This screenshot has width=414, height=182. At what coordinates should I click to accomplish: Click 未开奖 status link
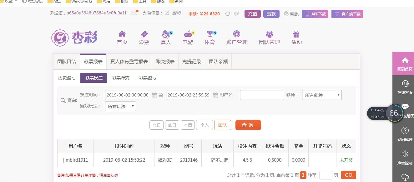tap(346, 160)
